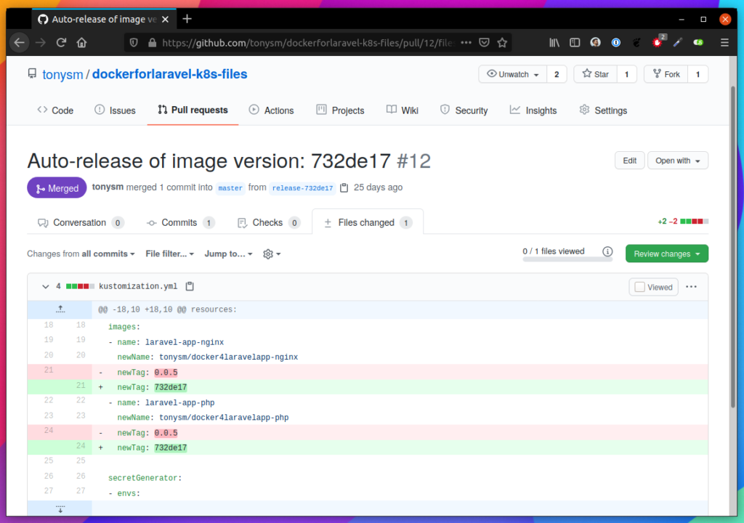Open the Security tab
744x523 pixels.
[464, 110]
